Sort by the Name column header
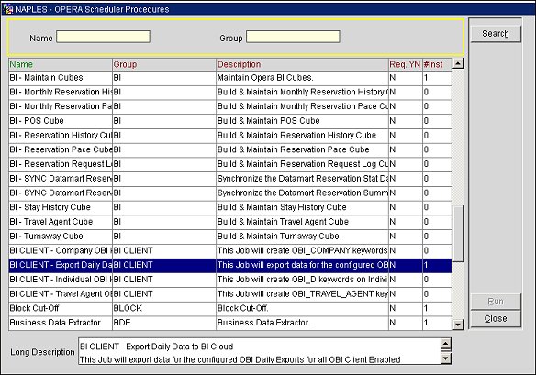 [x=61, y=64]
